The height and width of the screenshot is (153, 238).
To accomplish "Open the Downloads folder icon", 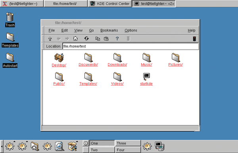I will [117, 58].
